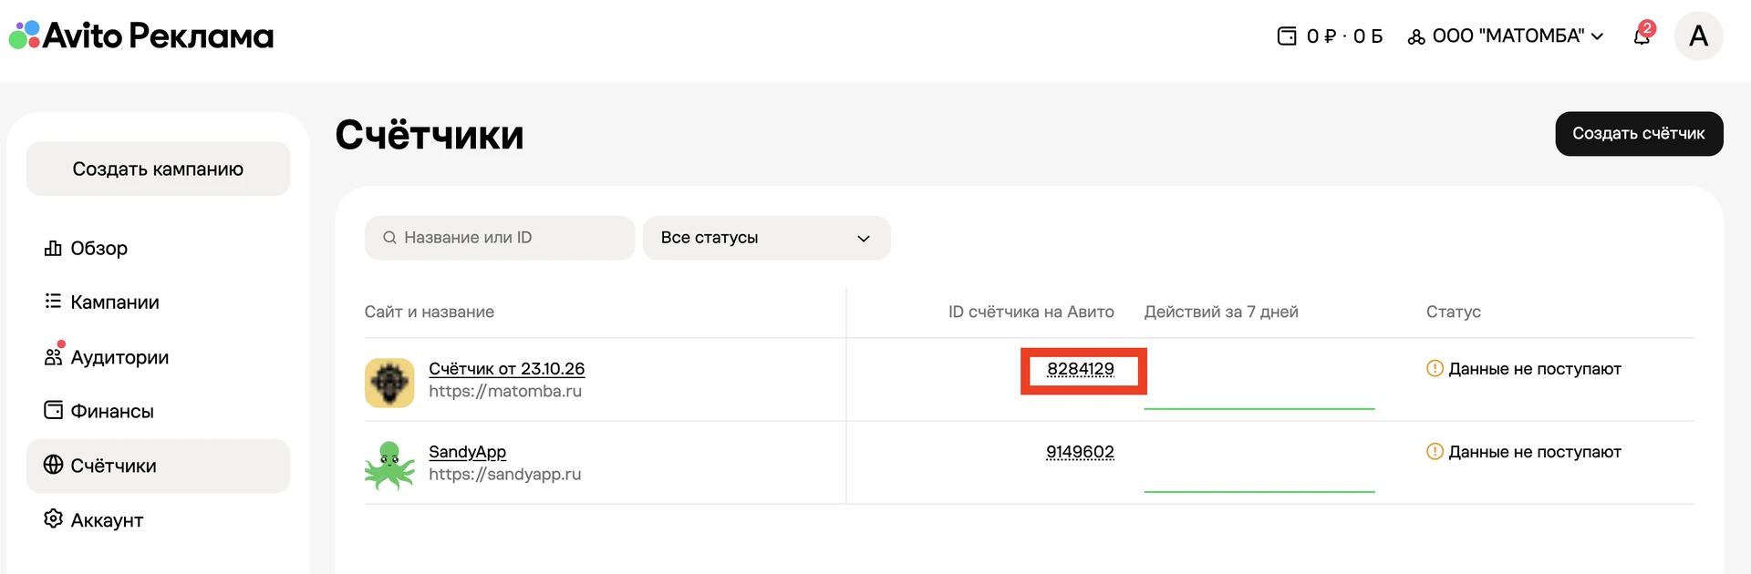The width and height of the screenshot is (1751, 574).
Task: Click the 0 ₽ · 0 Б balance
Action: tap(1344, 36)
